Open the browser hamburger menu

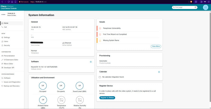click(209, 2)
